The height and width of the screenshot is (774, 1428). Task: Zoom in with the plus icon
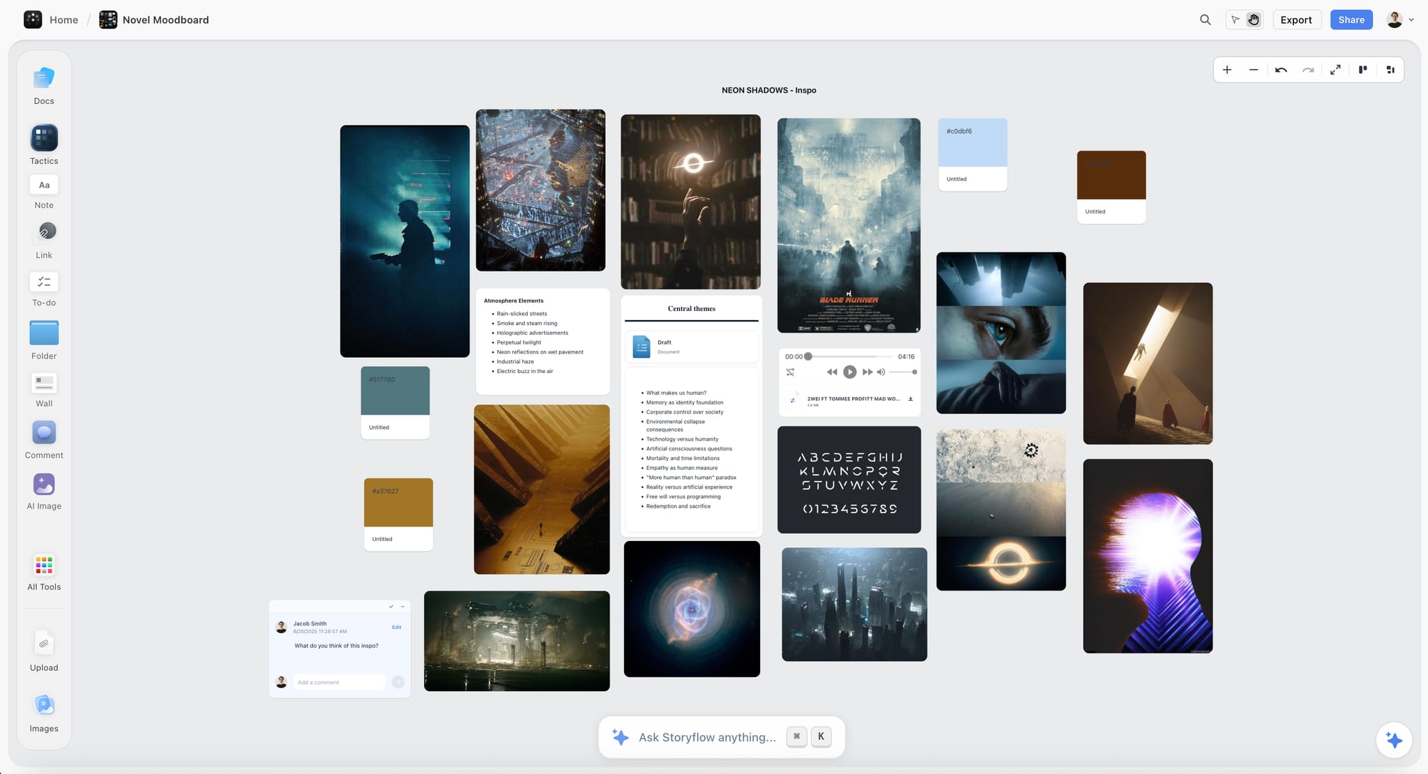tap(1227, 70)
